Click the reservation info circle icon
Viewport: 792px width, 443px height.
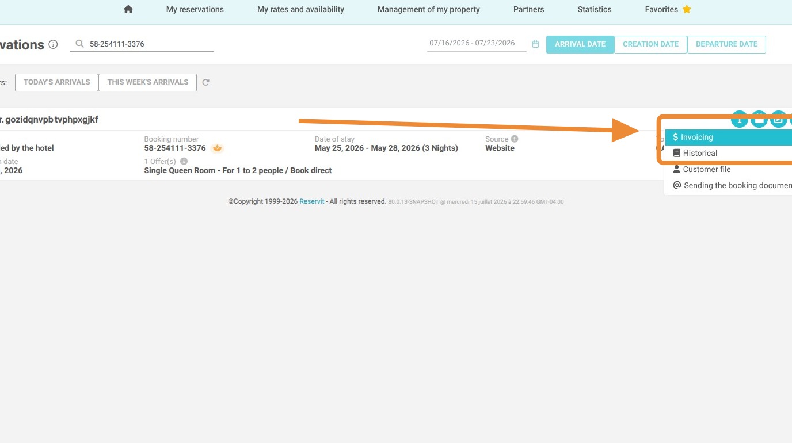pos(740,119)
